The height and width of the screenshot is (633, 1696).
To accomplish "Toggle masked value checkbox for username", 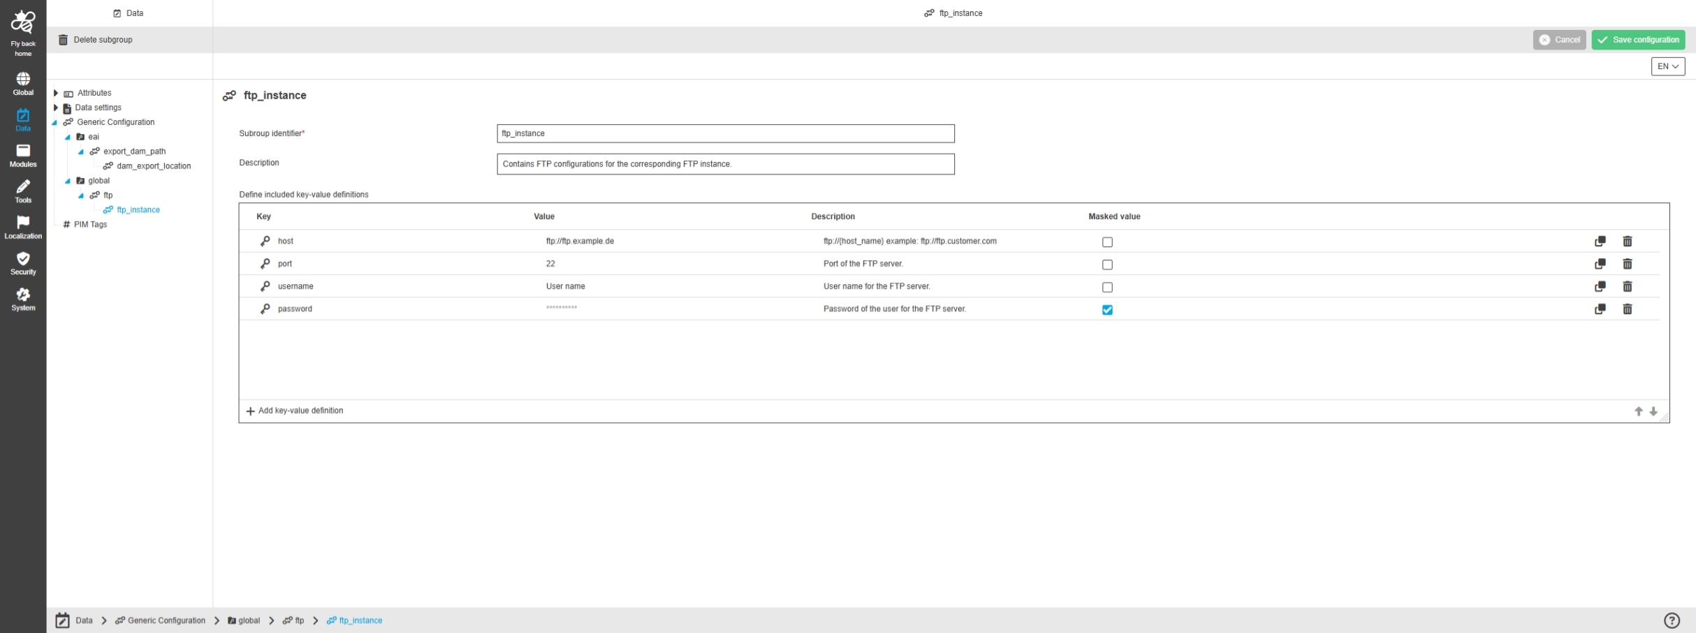I will point(1107,288).
